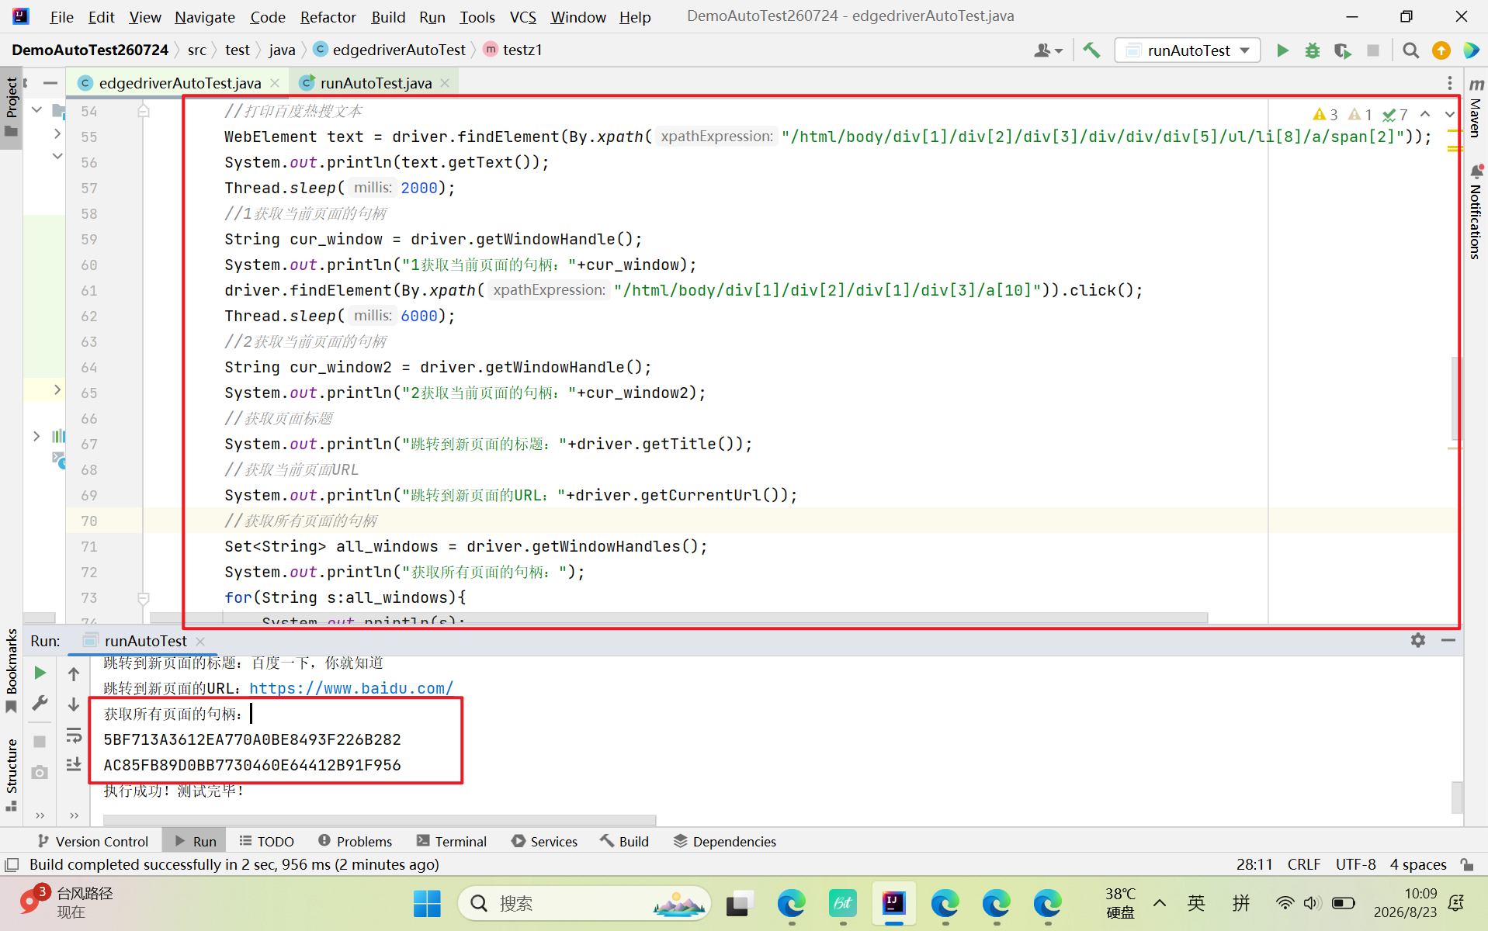Click the editor vertical scrollbar thumb

pyautogui.click(x=1456, y=397)
